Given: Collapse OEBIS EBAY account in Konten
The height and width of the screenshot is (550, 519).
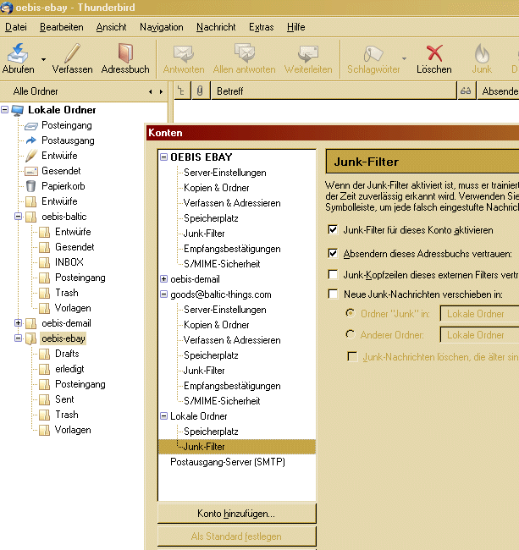Looking at the screenshot, I should [163, 157].
